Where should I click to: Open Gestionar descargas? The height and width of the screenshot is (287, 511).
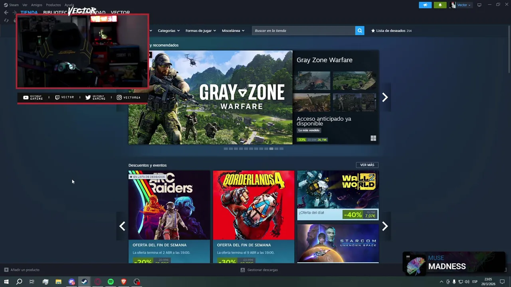259,270
